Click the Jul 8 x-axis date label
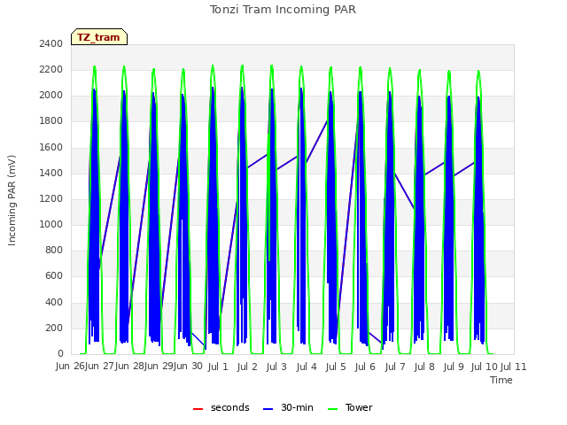The image size is (567, 425). tap(424, 367)
